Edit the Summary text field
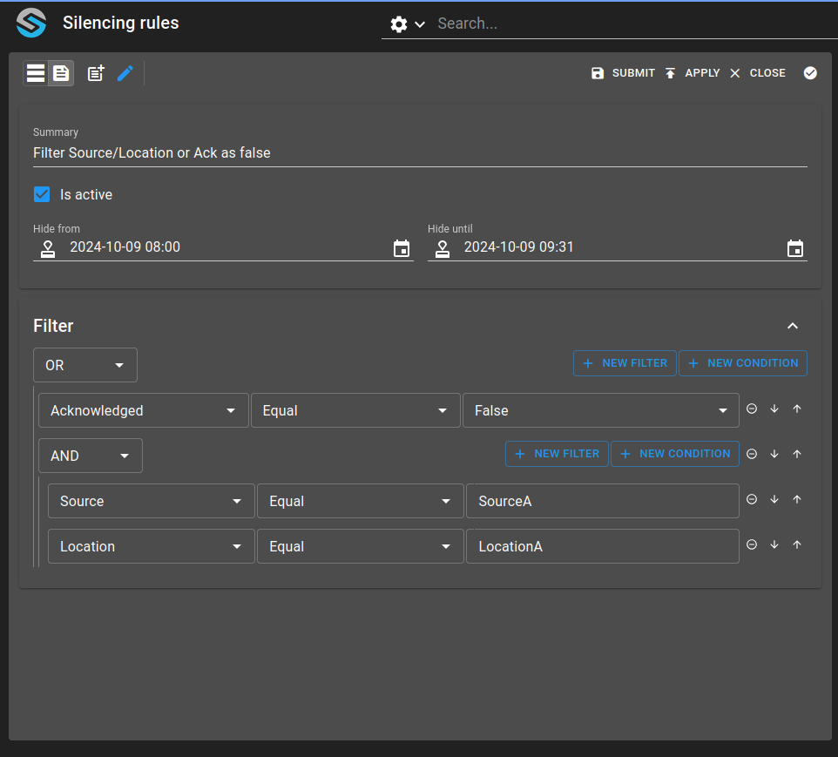This screenshot has height=757, width=838. tap(420, 153)
